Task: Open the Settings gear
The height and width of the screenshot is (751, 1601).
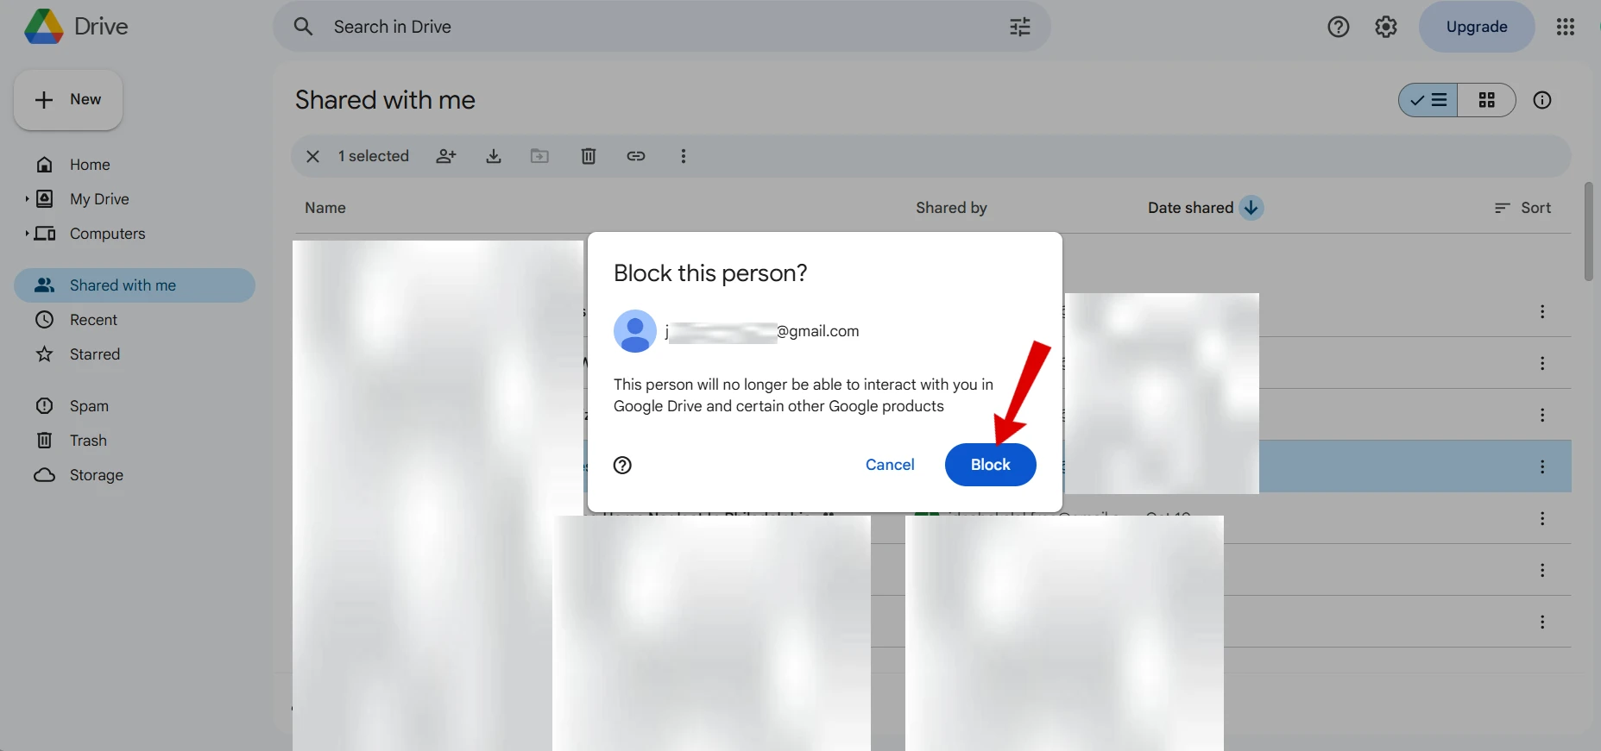Action: (x=1385, y=27)
